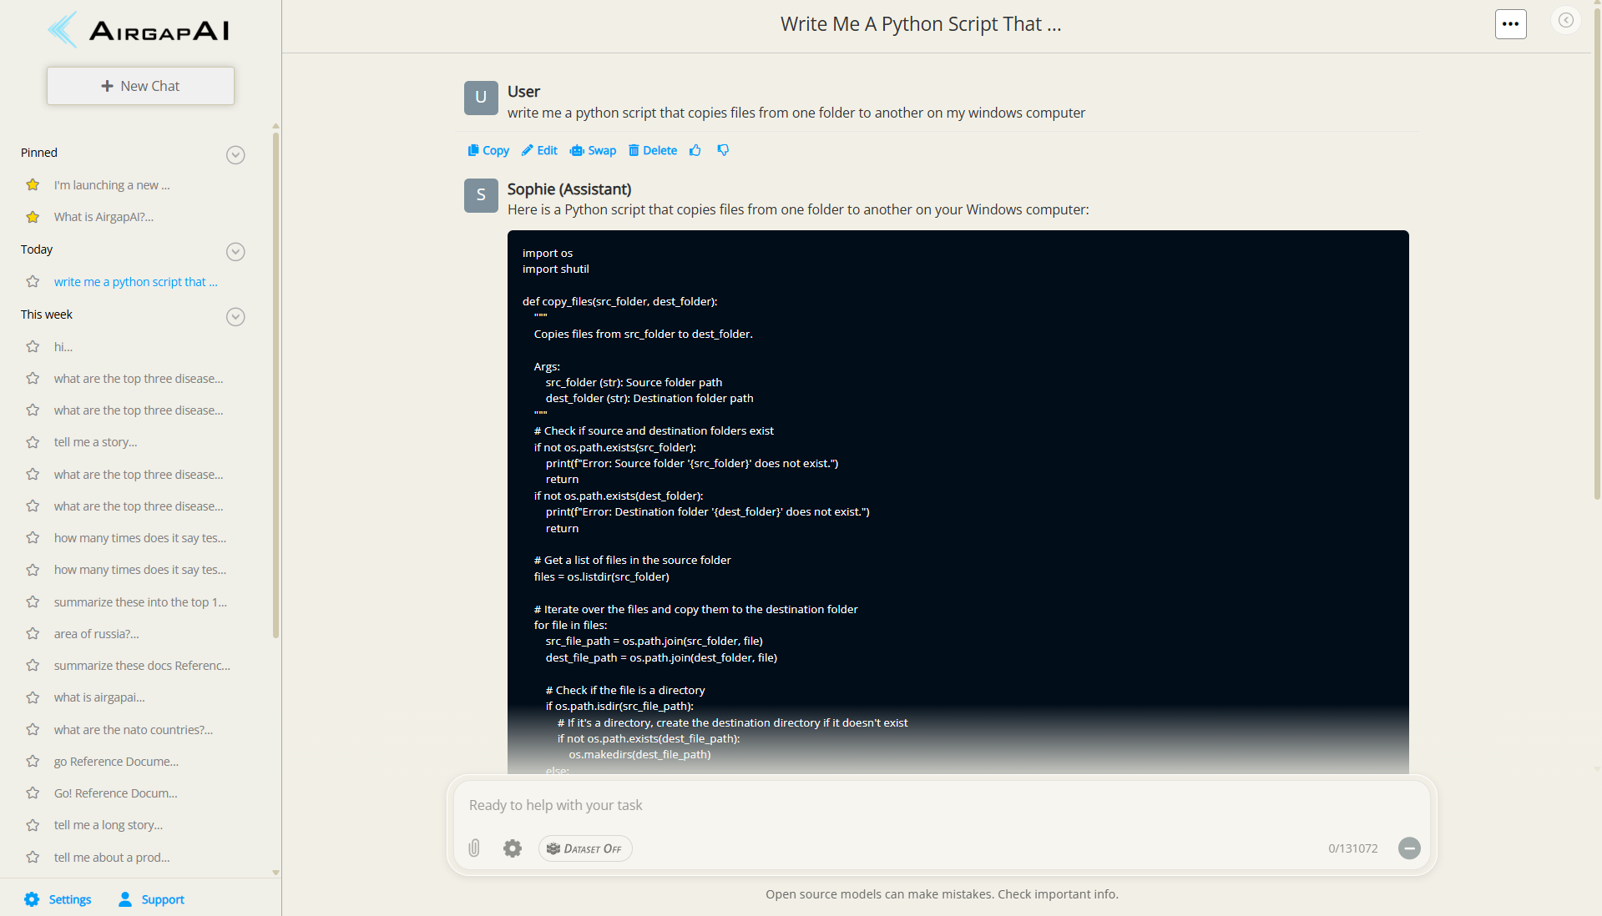Click the thumbs down icon on user message
The image size is (1602, 916).
723,151
